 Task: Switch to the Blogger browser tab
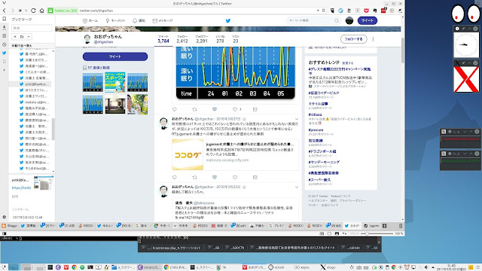pyautogui.click(x=10, y=226)
